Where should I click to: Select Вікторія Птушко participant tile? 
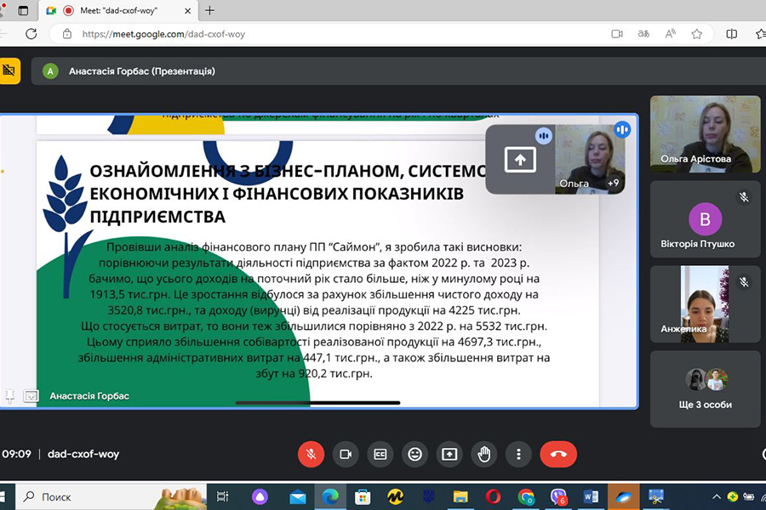[x=705, y=219]
